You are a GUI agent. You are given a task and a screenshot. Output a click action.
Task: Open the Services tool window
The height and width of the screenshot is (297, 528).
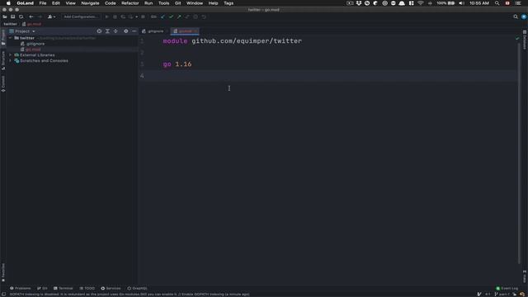111,288
